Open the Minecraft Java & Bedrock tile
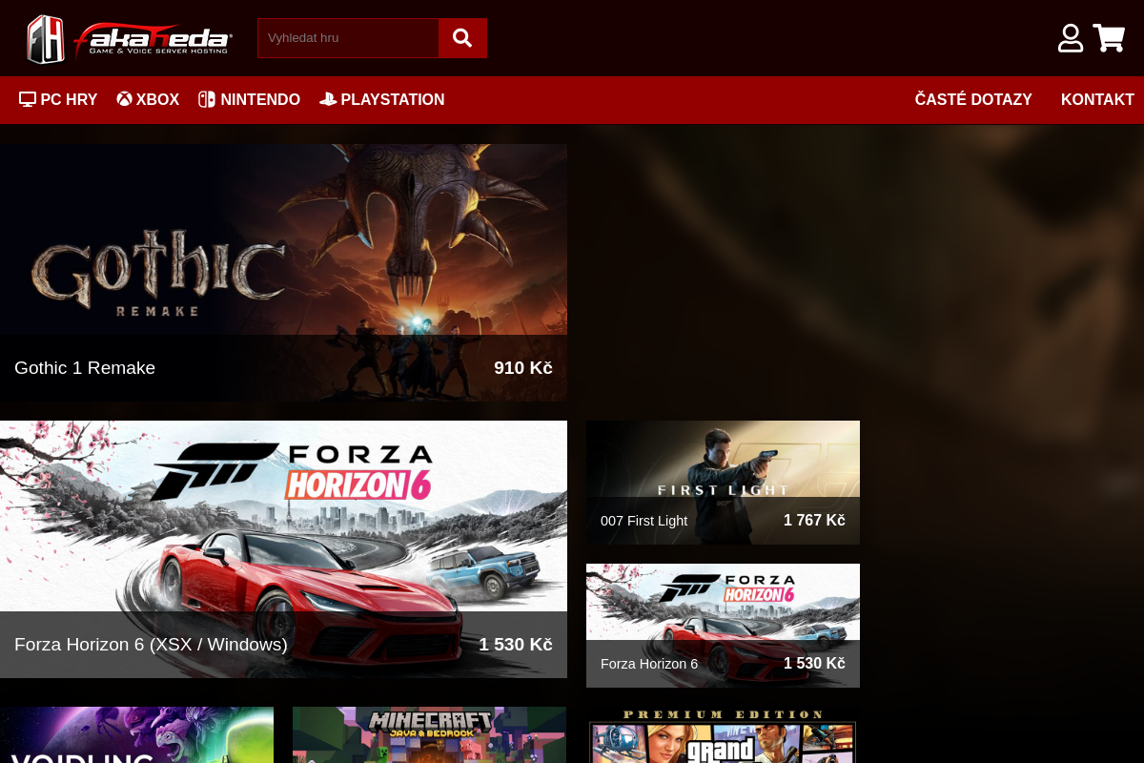 429,734
